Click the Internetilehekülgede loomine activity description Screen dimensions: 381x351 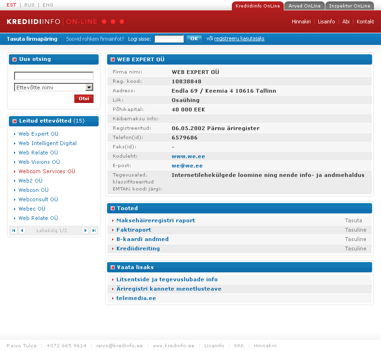tap(268, 175)
